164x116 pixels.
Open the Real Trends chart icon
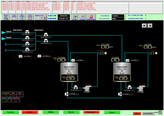click(x=30, y=17)
